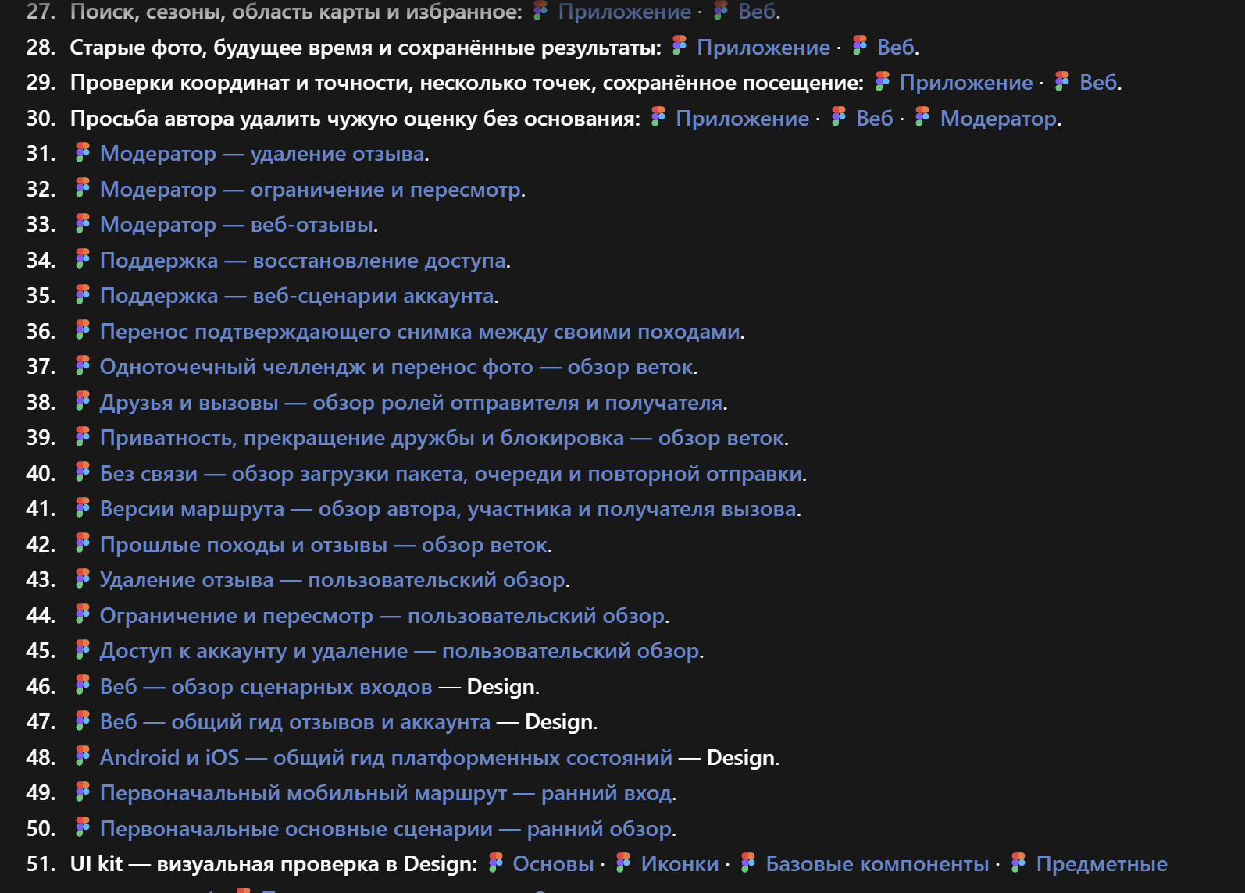This screenshot has width=1245, height=893.
Task: Open Удаление отзыва — пользовательский обзор link
Action: point(333,580)
